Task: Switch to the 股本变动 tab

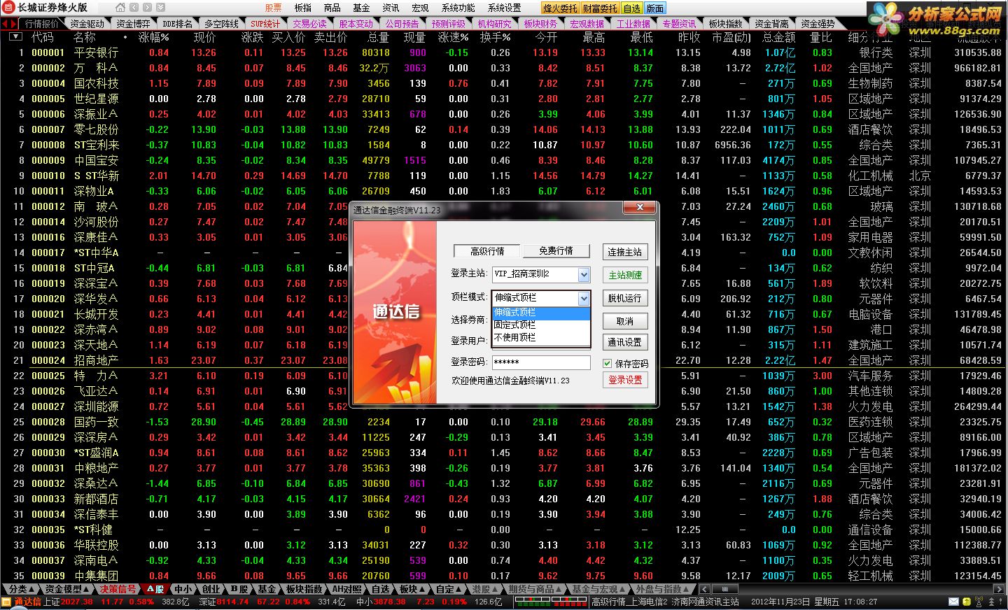Action: point(356,24)
